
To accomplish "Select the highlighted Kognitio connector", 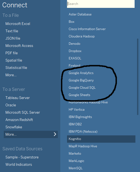I will click(101, 139).
